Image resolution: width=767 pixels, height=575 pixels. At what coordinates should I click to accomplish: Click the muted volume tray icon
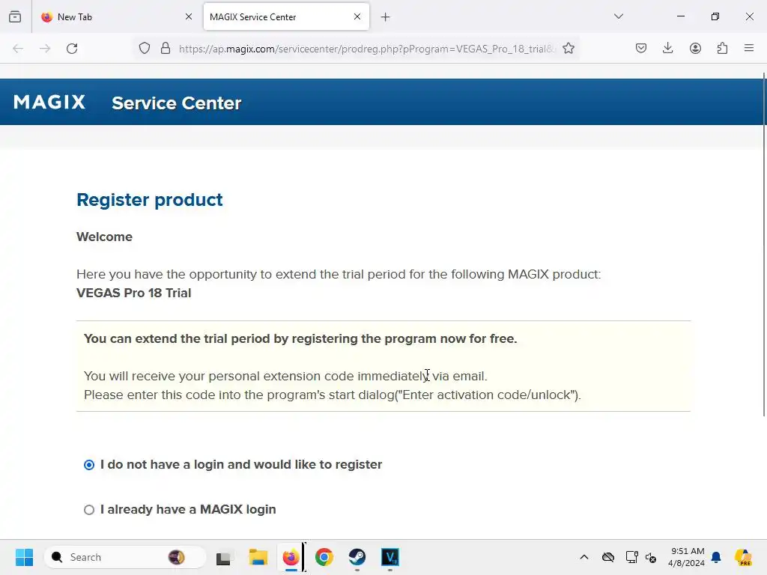[x=651, y=557]
